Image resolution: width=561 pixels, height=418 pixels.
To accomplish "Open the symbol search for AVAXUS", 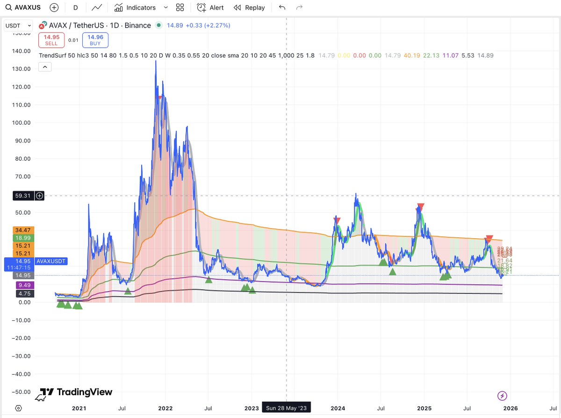I will point(21,7).
